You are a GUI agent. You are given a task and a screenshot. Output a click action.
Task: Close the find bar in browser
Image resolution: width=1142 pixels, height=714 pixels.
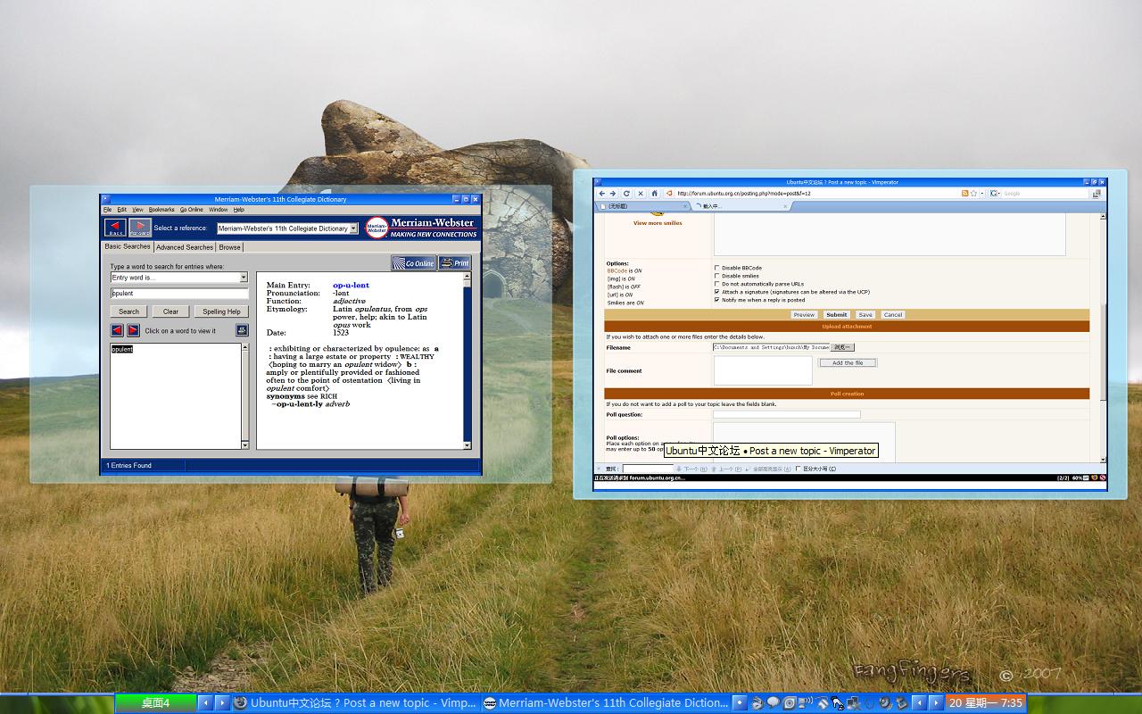click(x=598, y=469)
